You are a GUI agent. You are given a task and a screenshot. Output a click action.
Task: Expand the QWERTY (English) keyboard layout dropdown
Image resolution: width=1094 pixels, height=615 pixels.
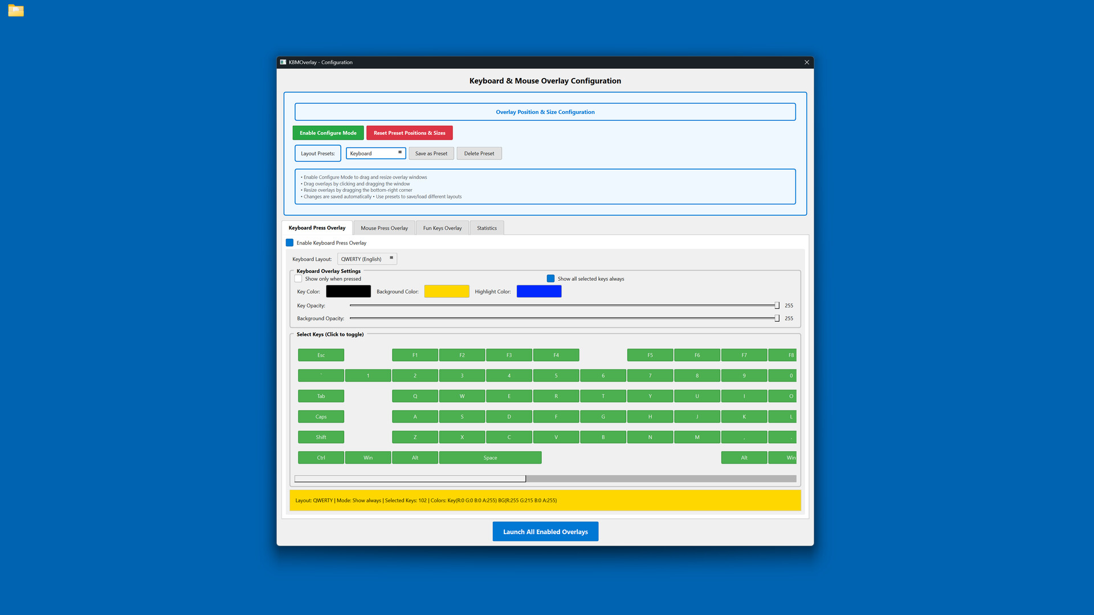pos(367,259)
